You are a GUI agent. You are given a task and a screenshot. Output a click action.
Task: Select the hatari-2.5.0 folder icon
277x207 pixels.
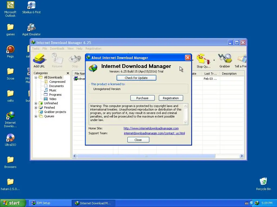pos(11,184)
